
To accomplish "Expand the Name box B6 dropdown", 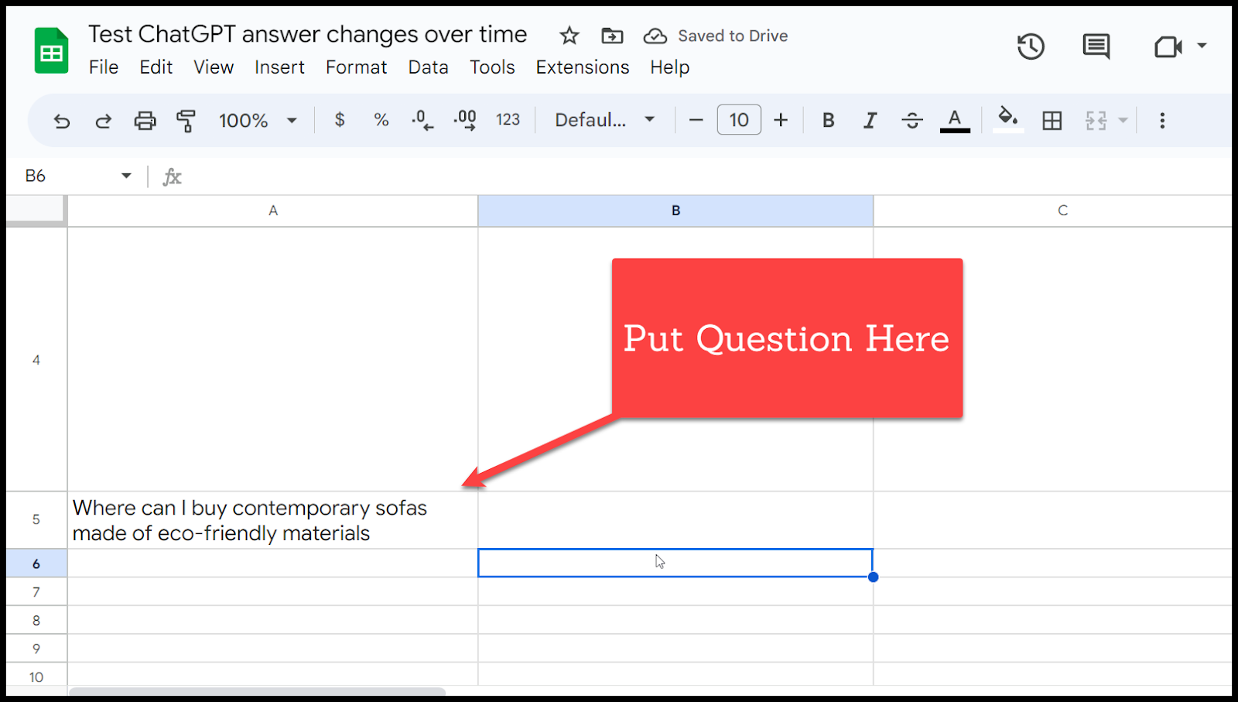I will (126, 176).
